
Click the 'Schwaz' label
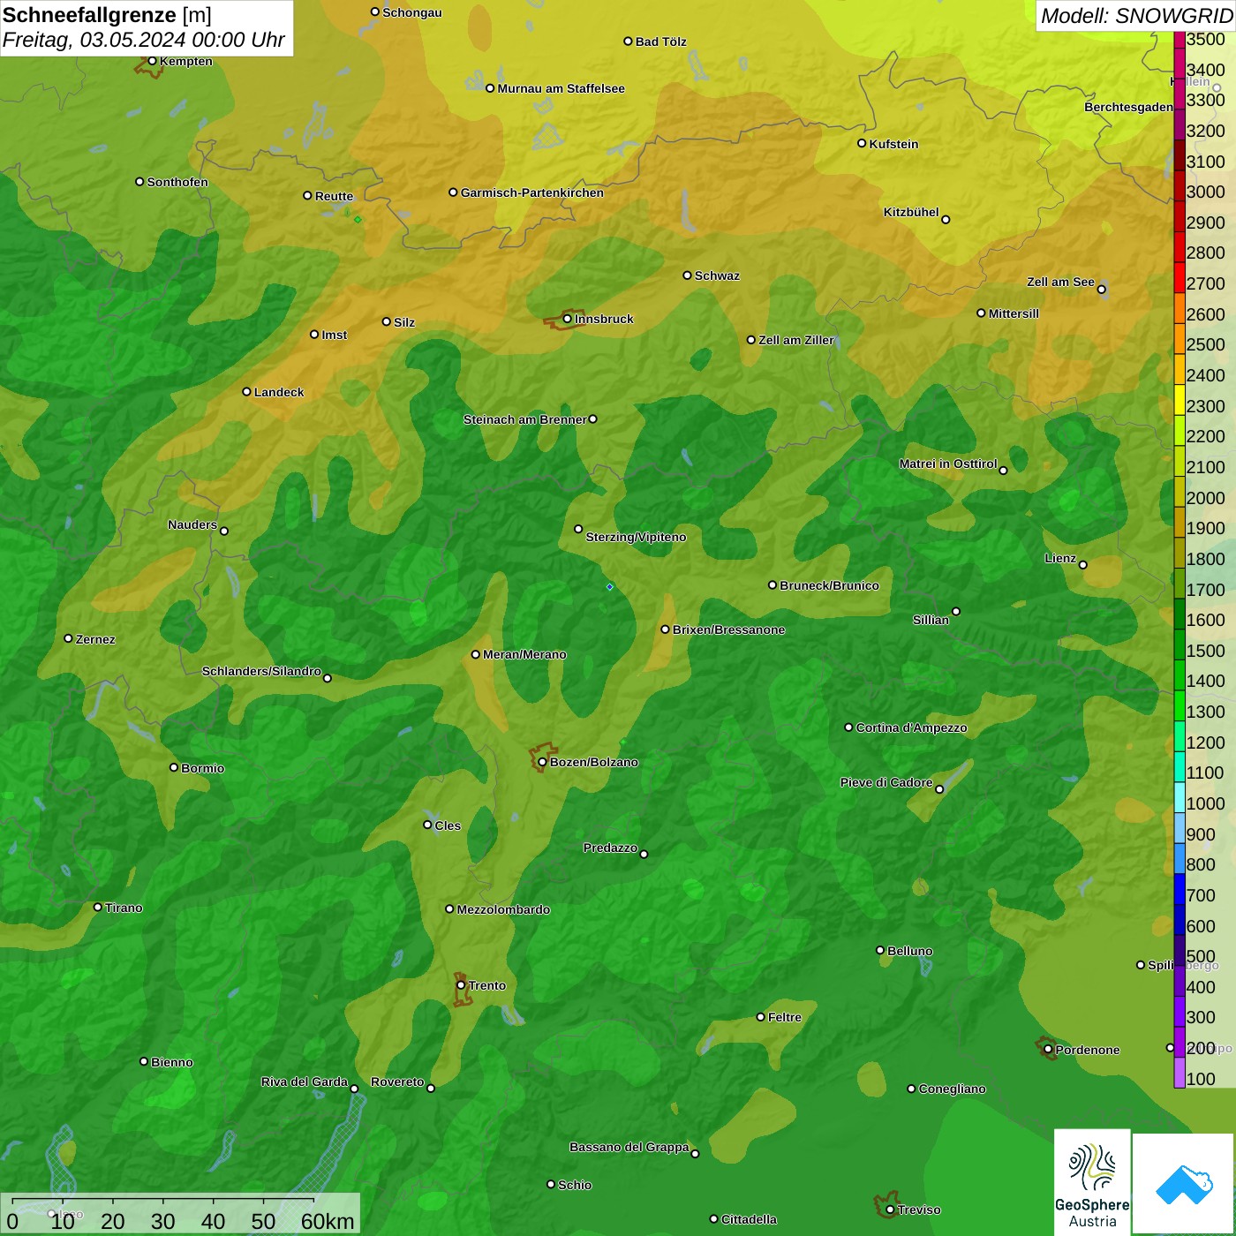pyautogui.click(x=717, y=275)
